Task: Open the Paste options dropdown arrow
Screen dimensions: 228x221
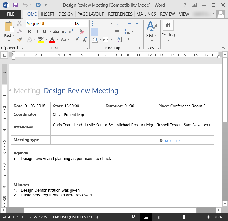Action: [x=9, y=41]
